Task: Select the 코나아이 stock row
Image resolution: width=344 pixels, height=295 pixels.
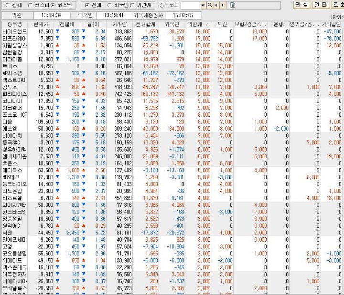Action: coord(172,101)
